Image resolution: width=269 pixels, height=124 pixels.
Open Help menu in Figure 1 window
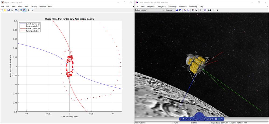pyautogui.click(x=50, y=6)
